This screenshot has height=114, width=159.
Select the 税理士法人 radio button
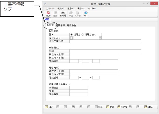(83, 34)
